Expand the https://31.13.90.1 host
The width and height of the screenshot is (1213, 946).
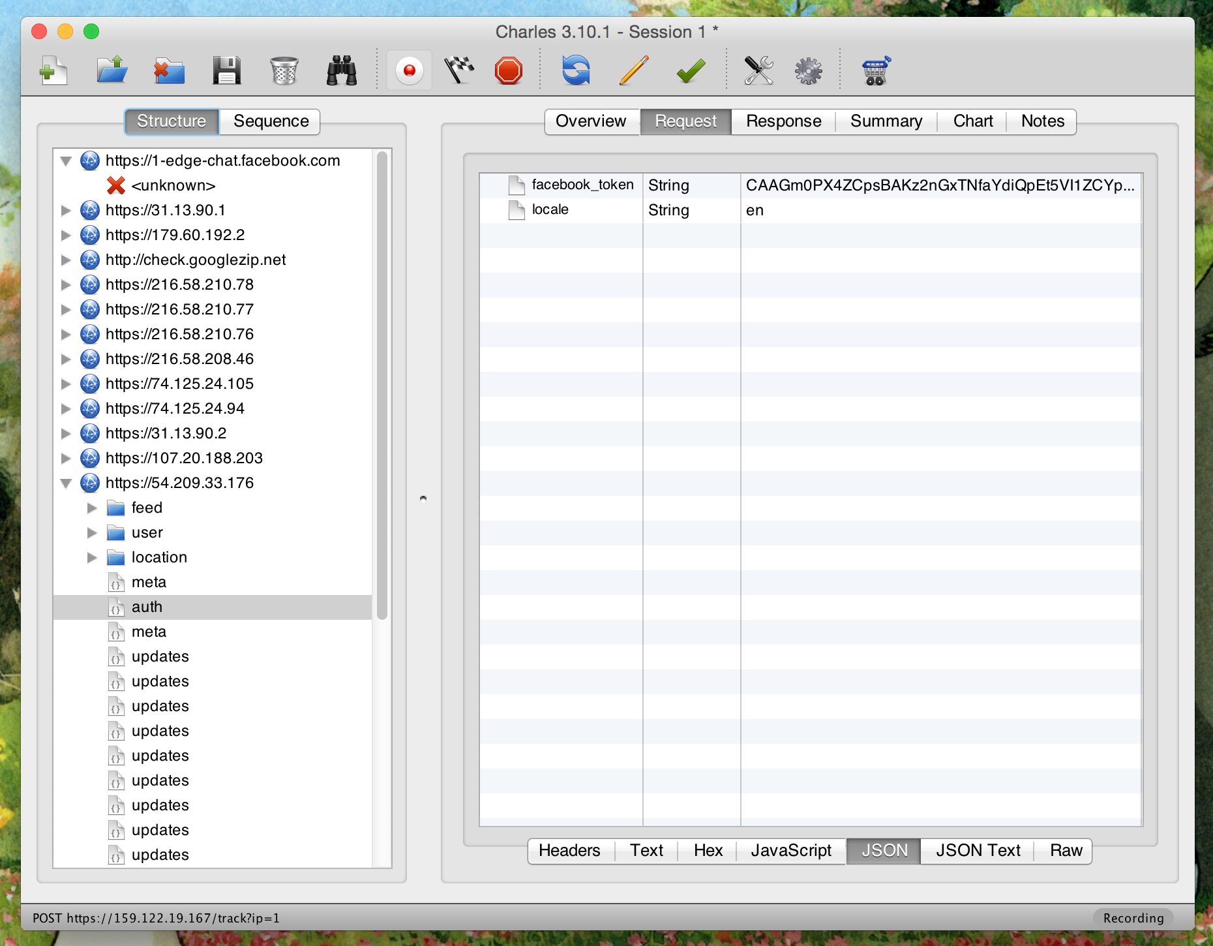point(66,210)
